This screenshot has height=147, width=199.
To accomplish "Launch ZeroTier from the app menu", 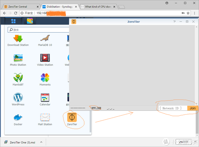I will pyautogui.click(x=72, y=119).
